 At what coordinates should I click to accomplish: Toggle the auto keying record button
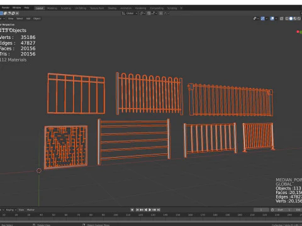coord(132,210)
